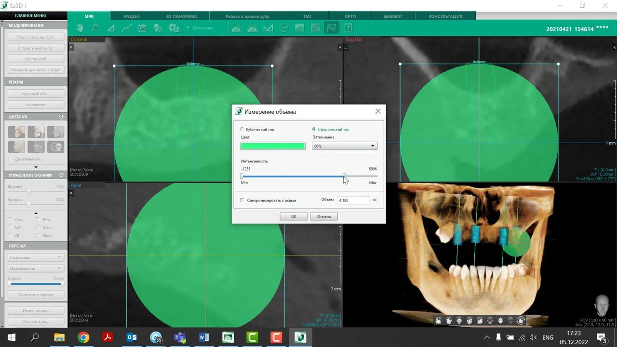Open help with the question mark icon

[348, 28]
